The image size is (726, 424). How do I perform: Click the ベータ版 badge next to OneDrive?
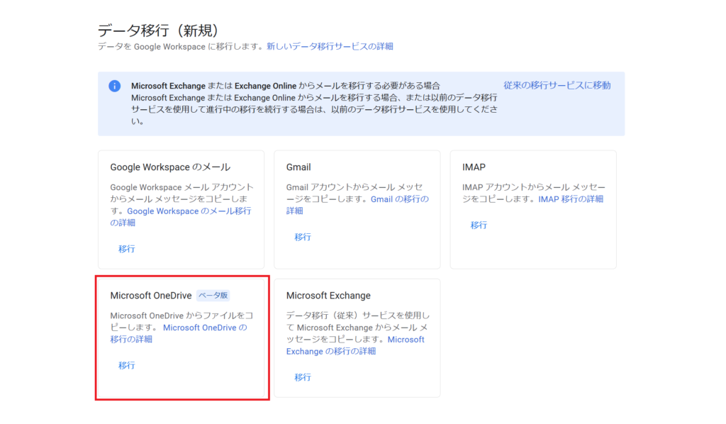(x=213, y=296)
